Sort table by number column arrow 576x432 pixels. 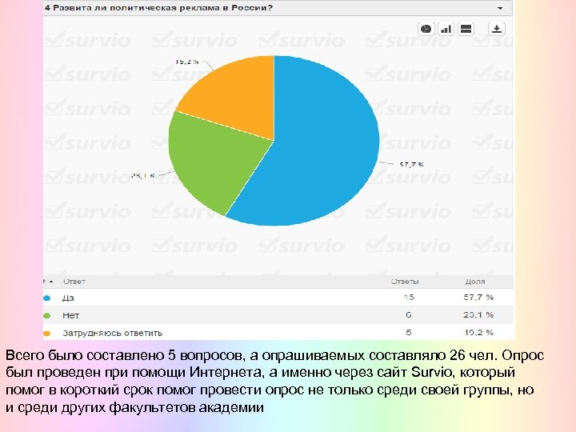(x=50, y=282)
